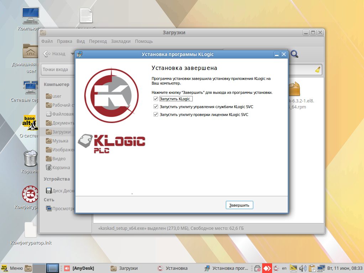Click the broom clear icon in location bar
Image resolution: width=364 pixels, height=273 pixels.
point(318,70)
